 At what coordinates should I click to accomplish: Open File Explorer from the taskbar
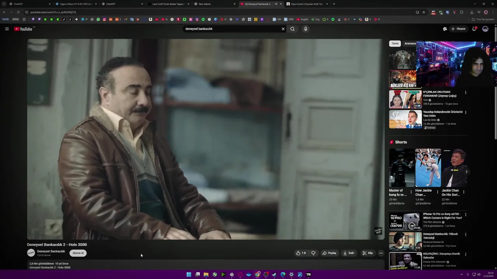(206, 274)
